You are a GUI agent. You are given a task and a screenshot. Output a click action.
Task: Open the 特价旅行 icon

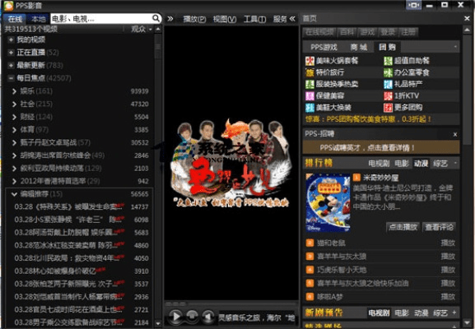310,72
